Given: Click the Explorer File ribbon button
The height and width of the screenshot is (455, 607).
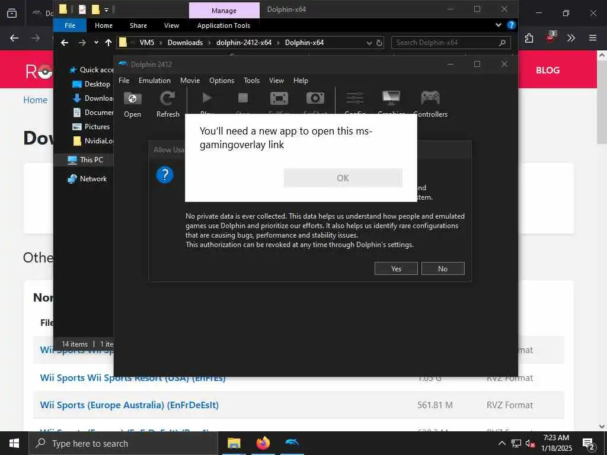Looking at the screenshot, I should pyautogui.click(x=70, y=25).
